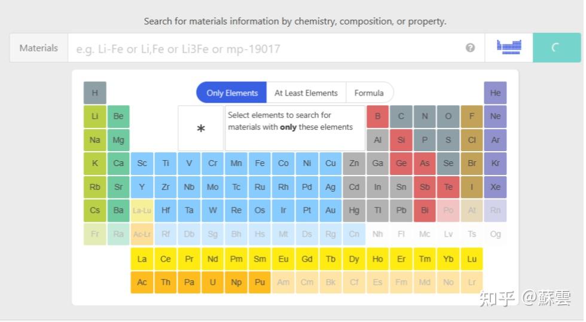
Task: Switch to Formula search mode
Action: [x=369, y=93]
